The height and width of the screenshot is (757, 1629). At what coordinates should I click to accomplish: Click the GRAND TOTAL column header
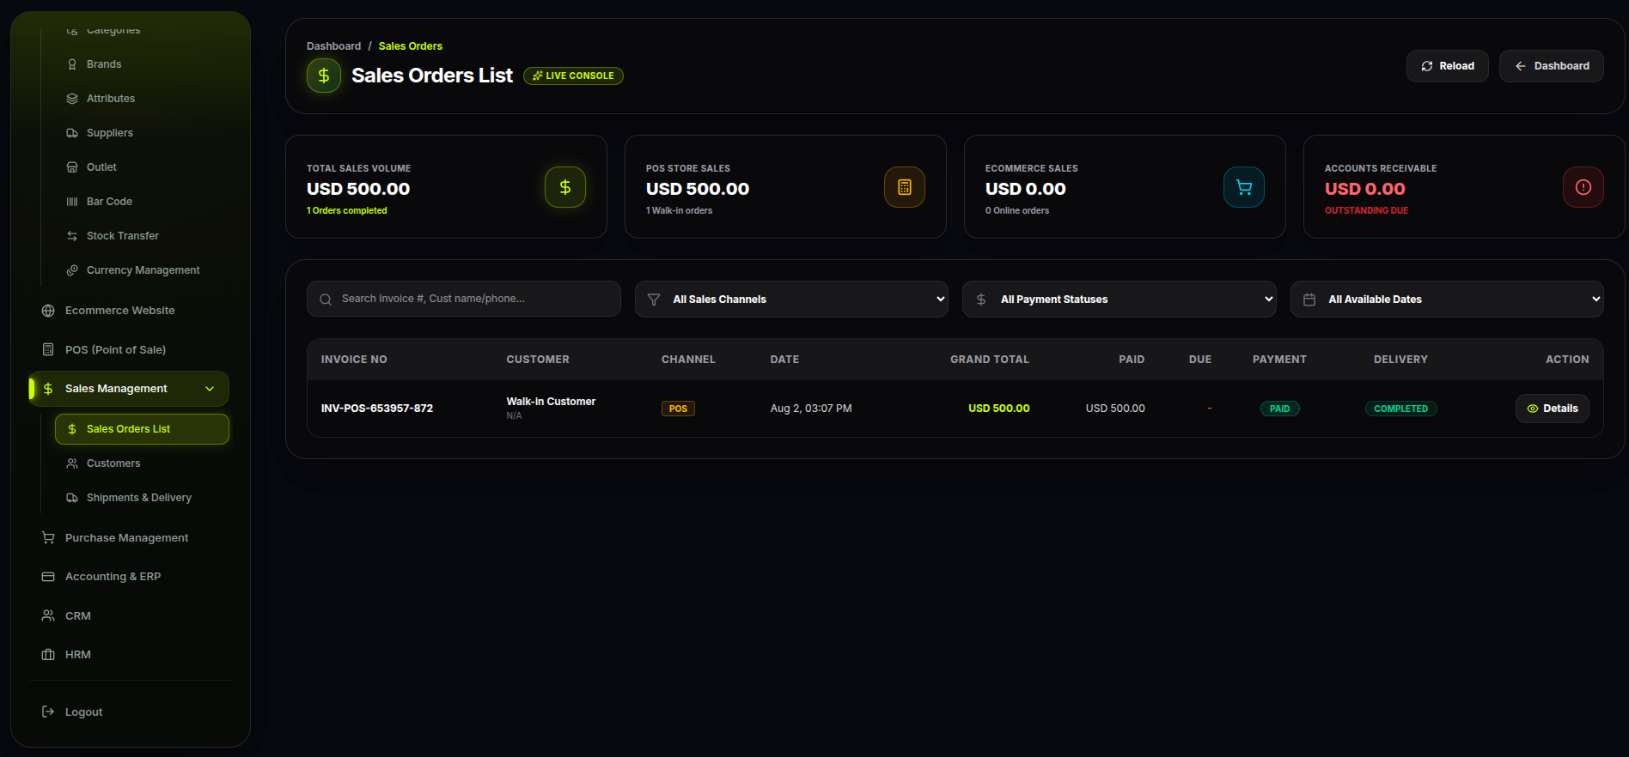pyautogui.click(x=990, y=360)
